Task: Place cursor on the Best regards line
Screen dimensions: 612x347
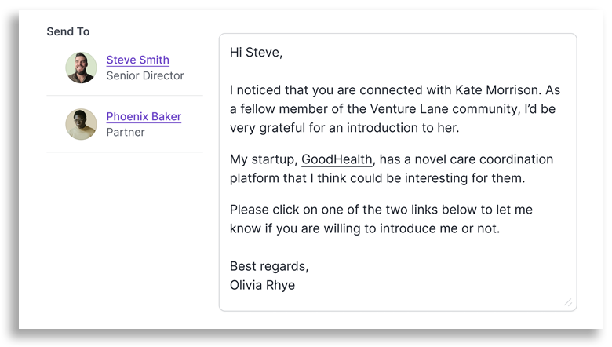Action: pyautogui.click(x=269, y=266)
